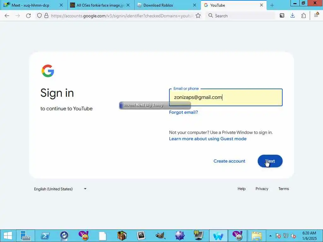
Task: Open Server Manager from the taskbar
Action: [26, 236]
